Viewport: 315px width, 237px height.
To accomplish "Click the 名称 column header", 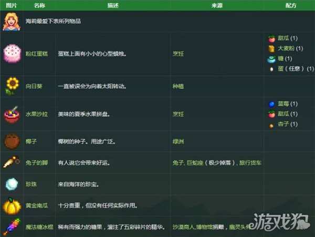I will [39, 5].
